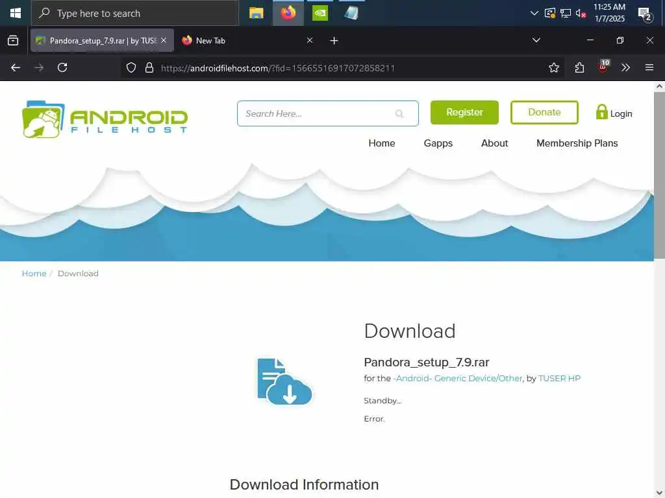The height and width of the screenshot is (498, 665).
Task: Open the Extensions puzzle icon
Action: click(x=579, y=67)
